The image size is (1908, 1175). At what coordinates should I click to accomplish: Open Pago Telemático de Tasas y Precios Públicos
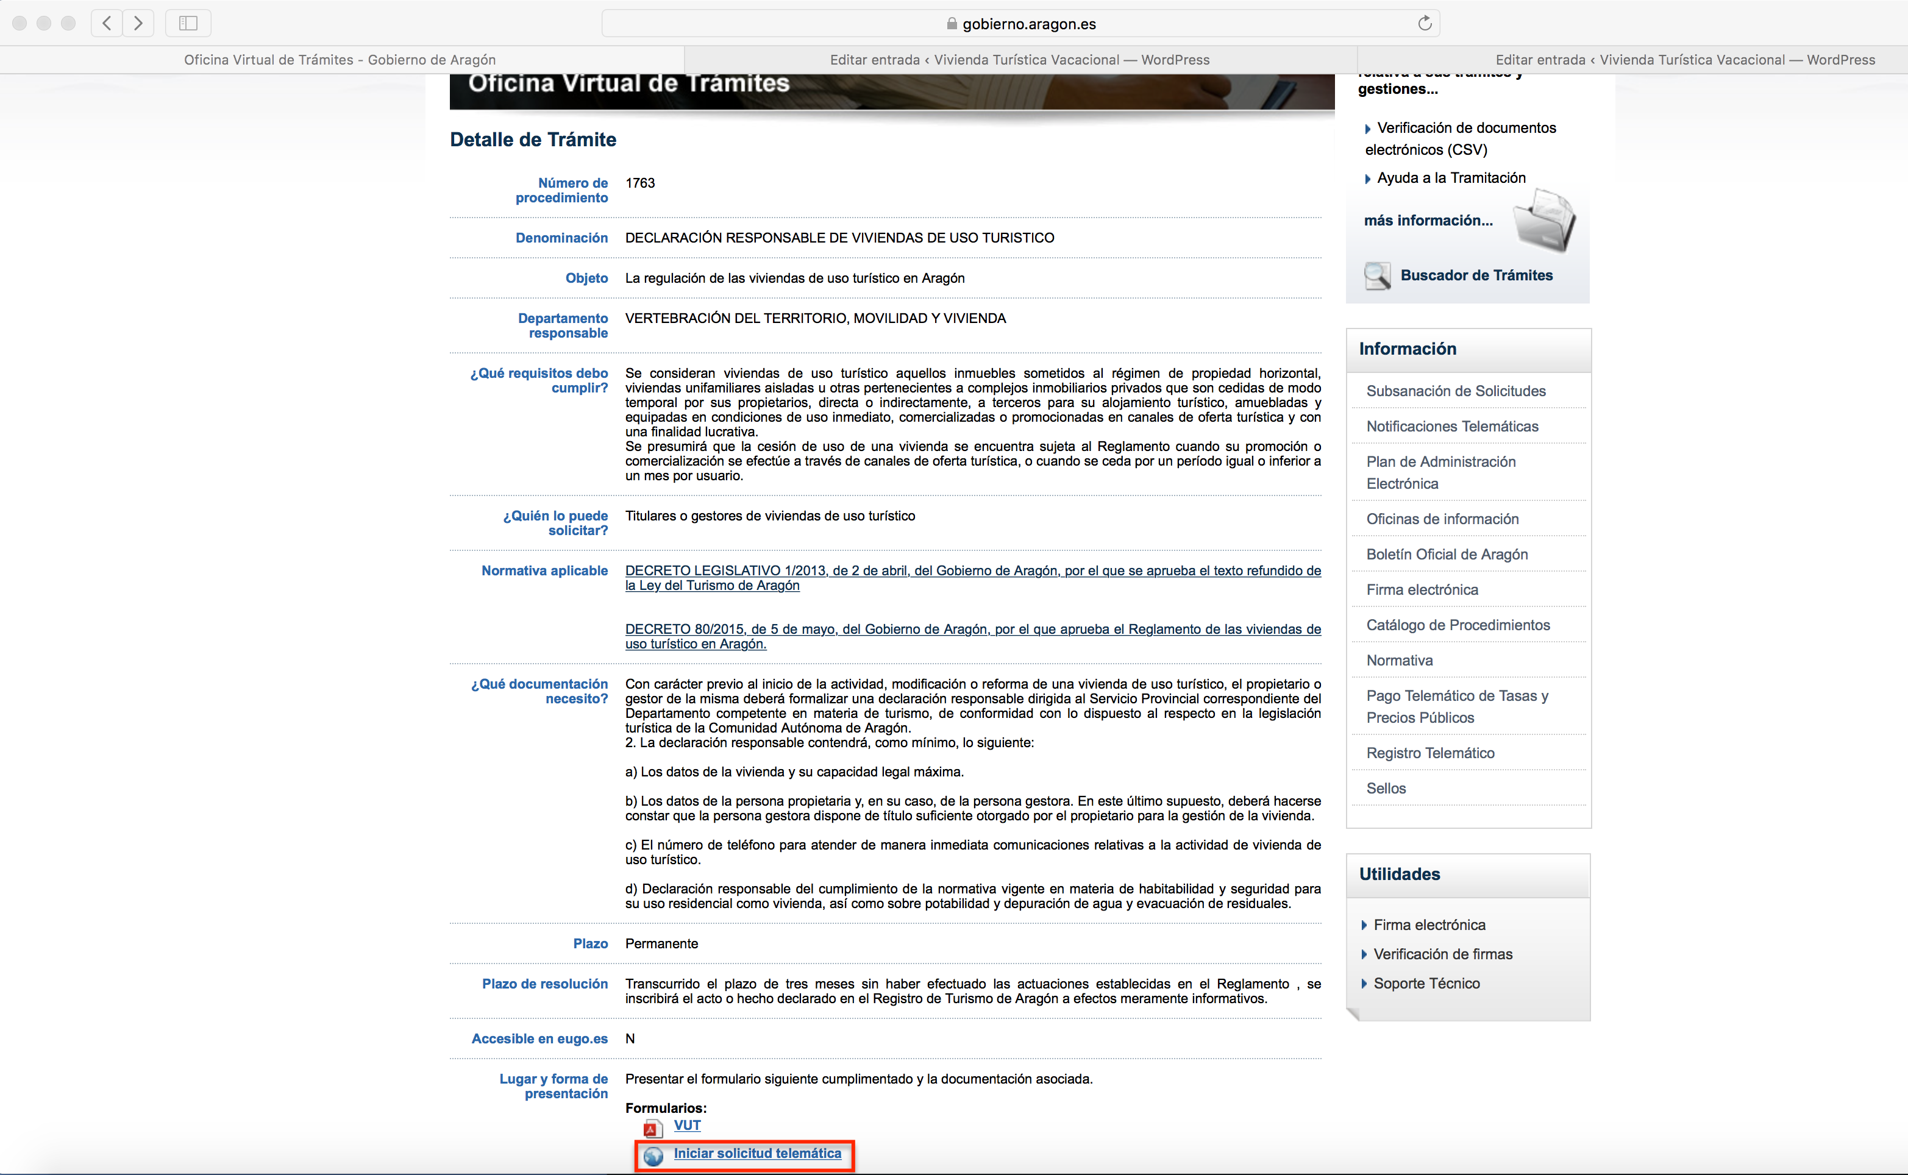1458,706
